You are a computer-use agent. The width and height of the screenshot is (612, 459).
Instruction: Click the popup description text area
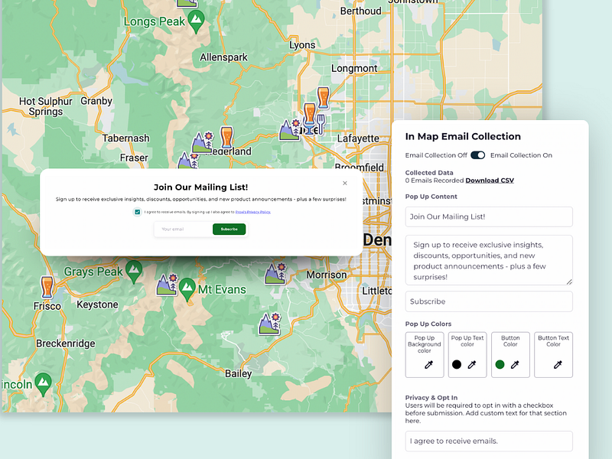pyautogui.click(x=489, y=260)
